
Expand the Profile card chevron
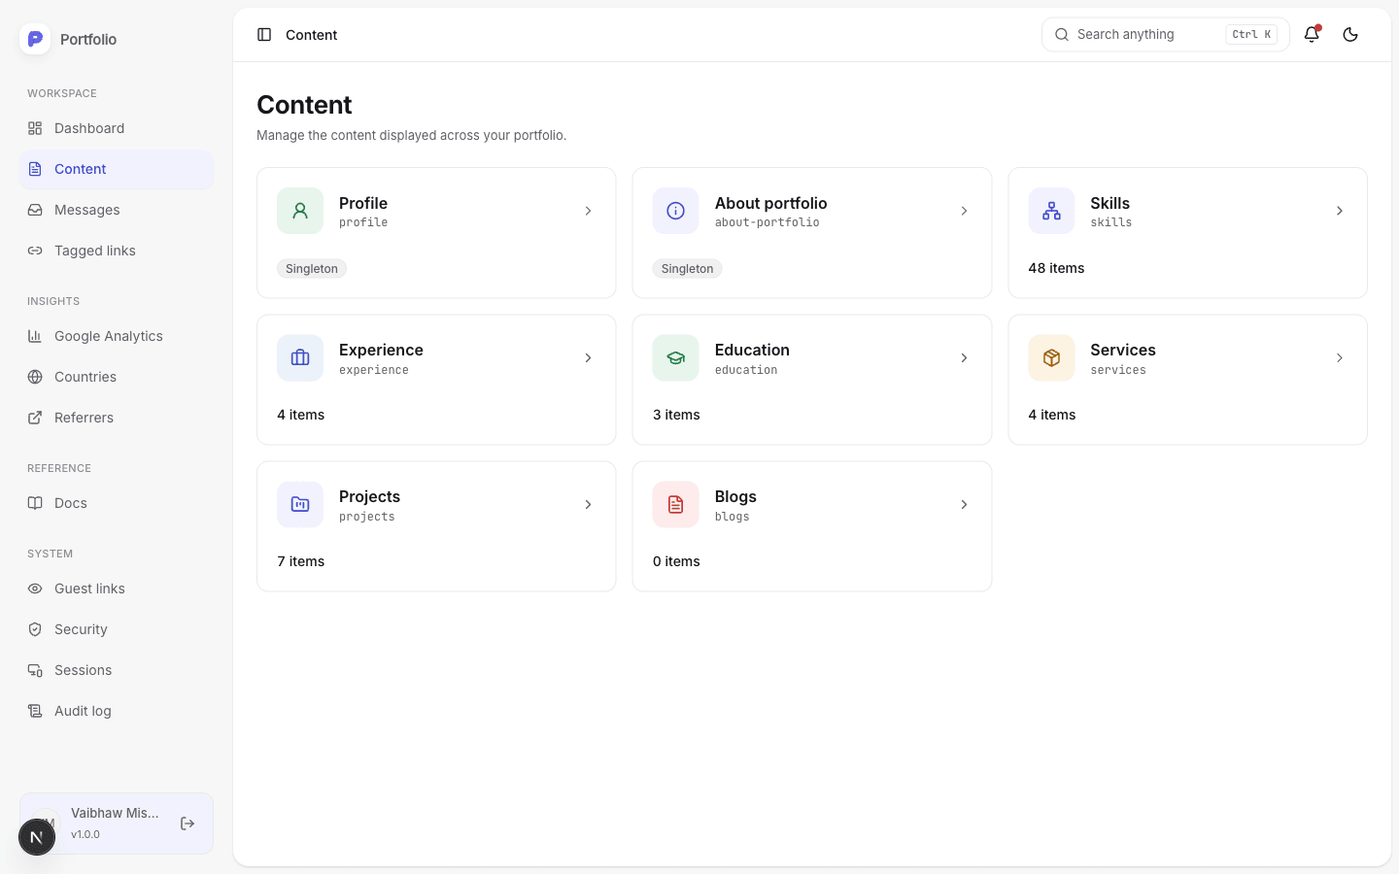tap(588, 211)
